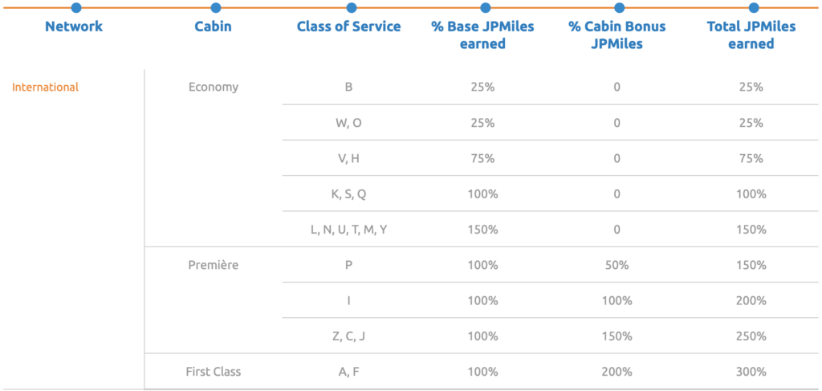
Task: Click the dot above Total JPMiles earned
Action: [x=752, y=8]
